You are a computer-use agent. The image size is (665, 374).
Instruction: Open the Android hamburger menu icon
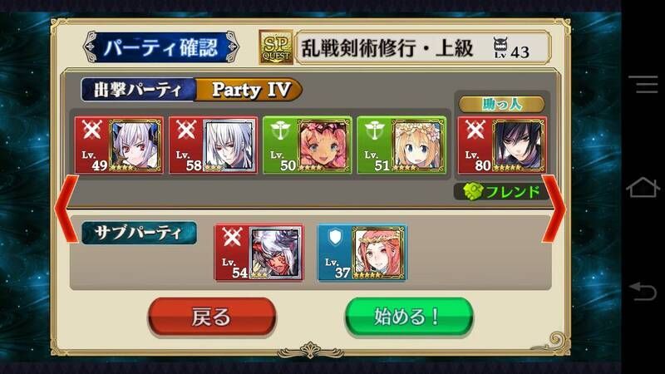click(643, 85)
